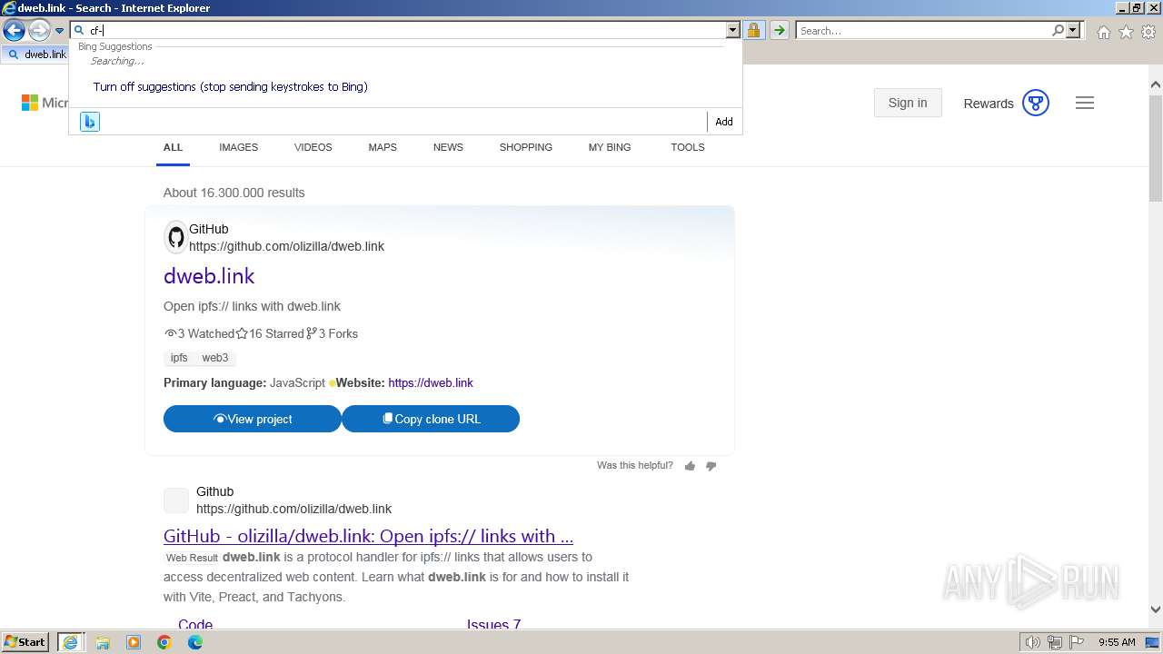Choose the Bing provider icon in suggestions
Screen dimensions: 1163x654
coord(90,122)
